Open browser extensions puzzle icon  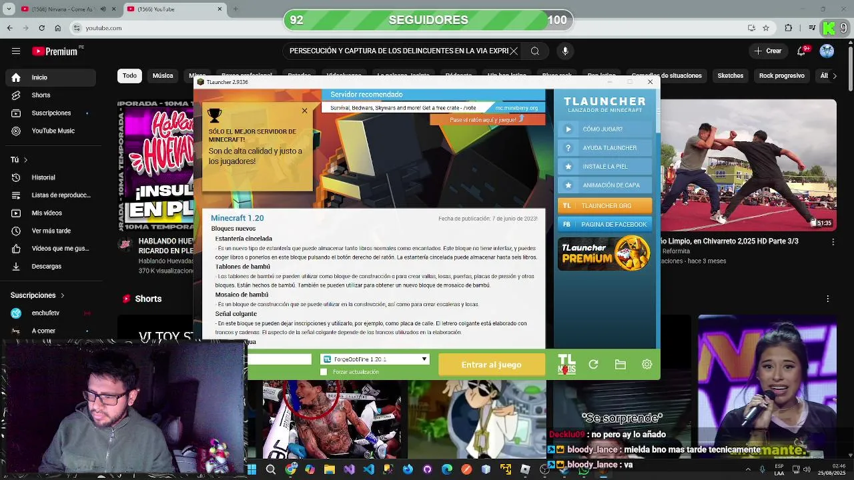click(x=789, y=28)
